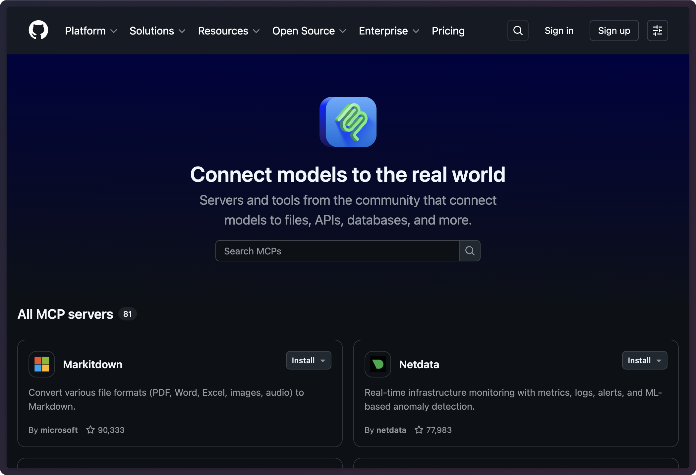Open the appearance settings sliders icon
Viewport: 696px width, 475px height.
click(x=657, y=31)
